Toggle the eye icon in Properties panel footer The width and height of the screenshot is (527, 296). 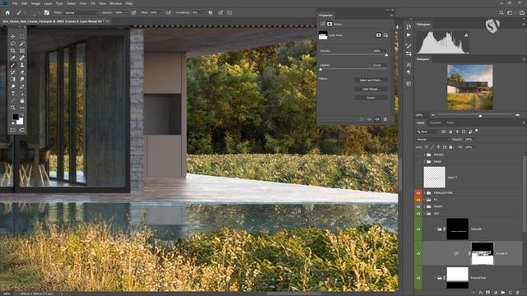coord(377,119)
